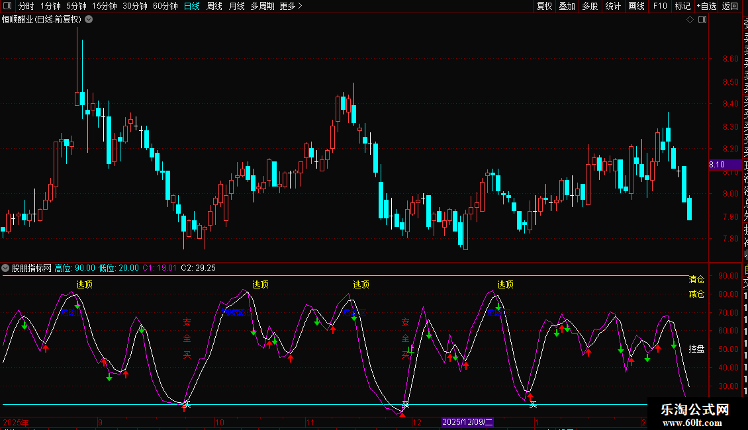Open the dropdown arrow beside 恒顺醋业 title
The width and height of the screenshot is (748, 430).
(89, 20)
